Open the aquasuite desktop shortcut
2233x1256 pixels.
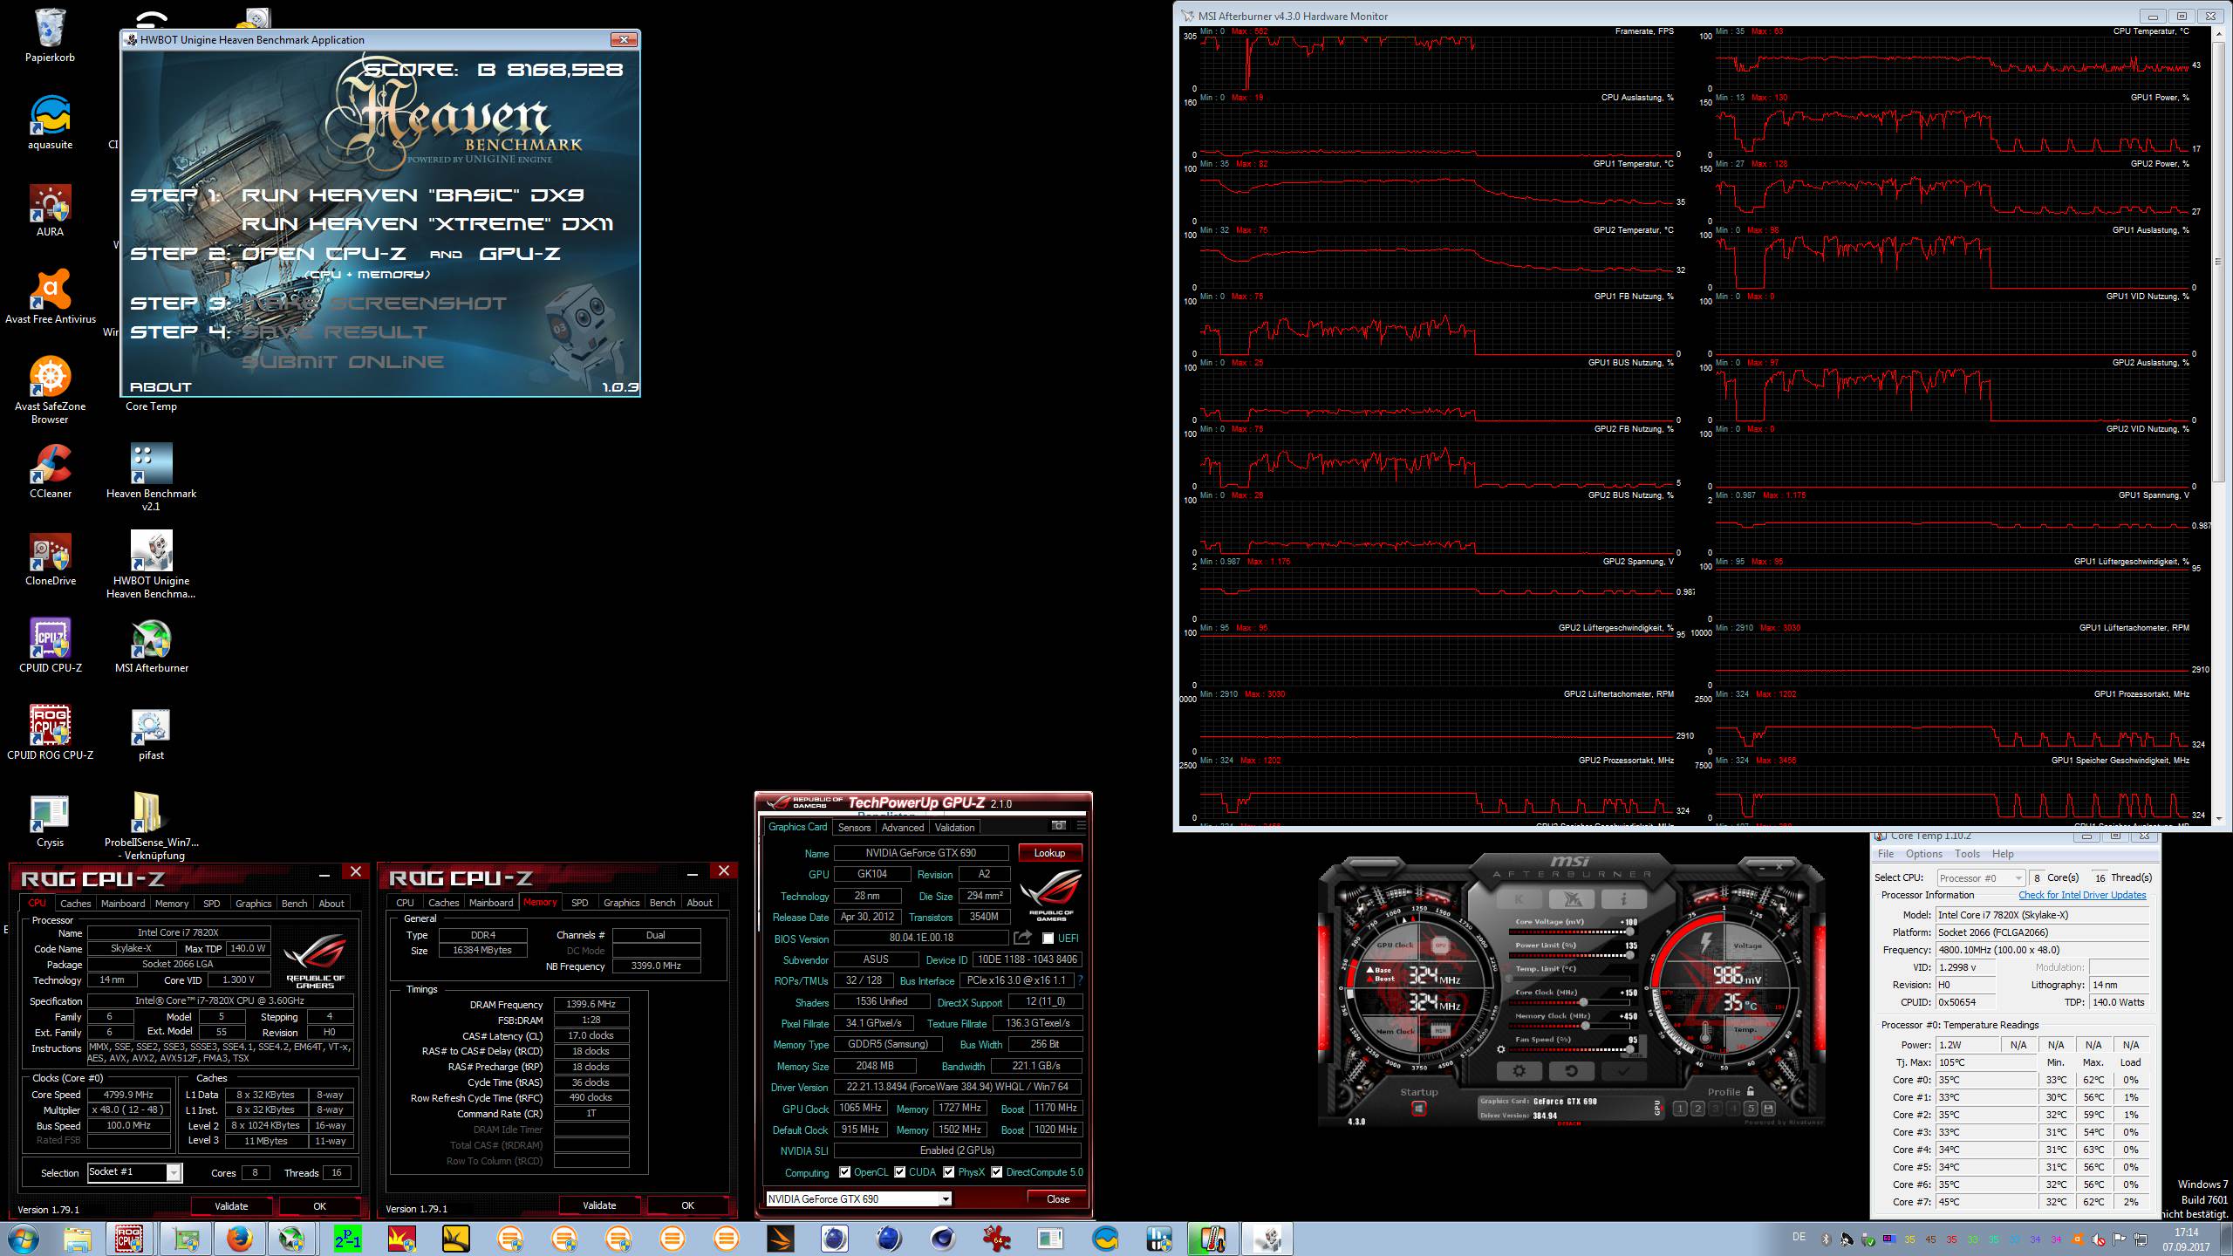[x=50, y=123]
